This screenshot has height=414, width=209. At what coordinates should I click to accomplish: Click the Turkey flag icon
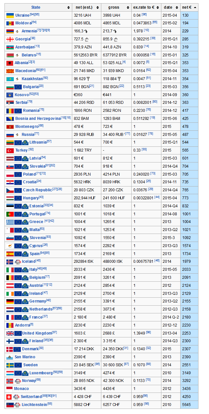pyautogui.click(x=10, y=150)
